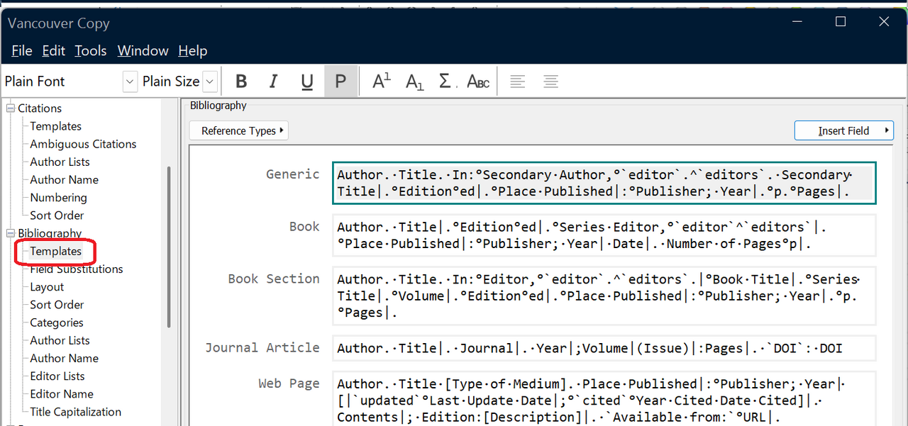The height and width of the screenshot is (426, 908).
Task: Select Templates under Bibliography
Action: coord(55,251)
